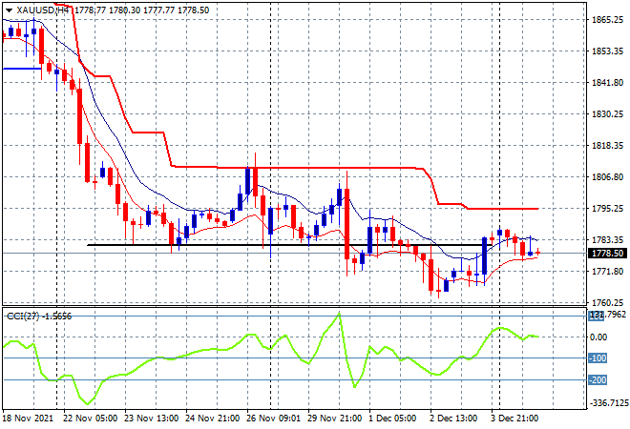
Task: Click the 26 Nov 09:01 time label
Action: tap(273, 419)
